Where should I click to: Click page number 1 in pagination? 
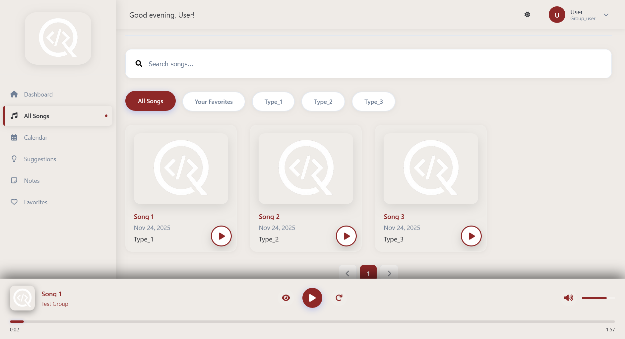(368, 273)
